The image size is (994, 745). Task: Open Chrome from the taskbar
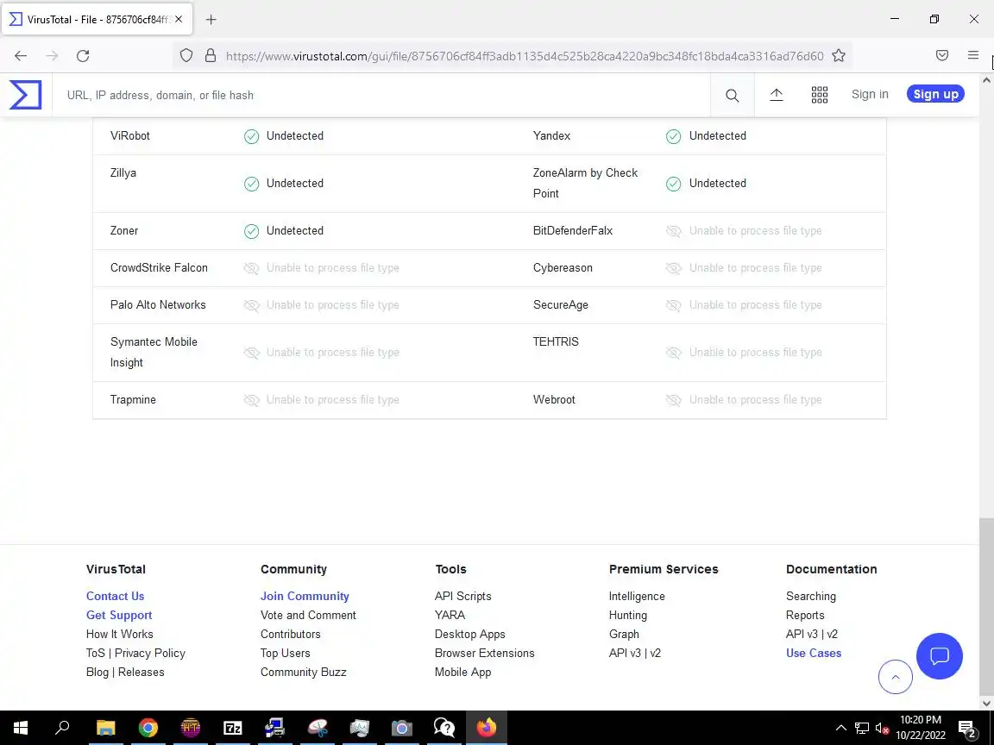(x=148, y=728)
